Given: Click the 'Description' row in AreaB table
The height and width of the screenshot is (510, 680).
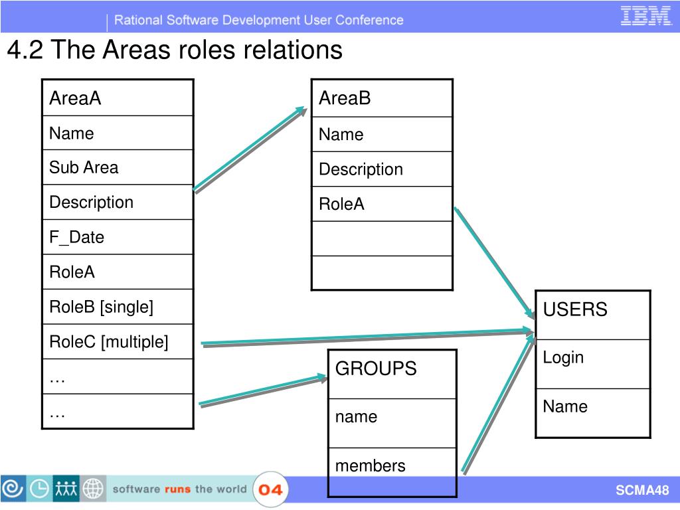Looking at the screenshot, I should (382, 169).
